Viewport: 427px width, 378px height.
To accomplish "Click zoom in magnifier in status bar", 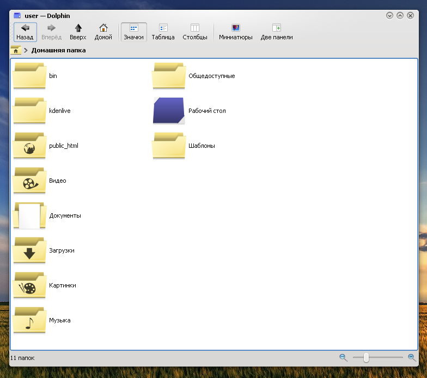I will (x=412, y=358).
